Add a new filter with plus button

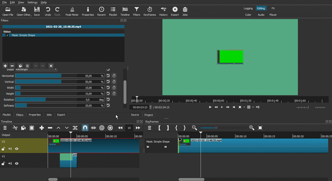pyautogui.click(x=5, y=66)
